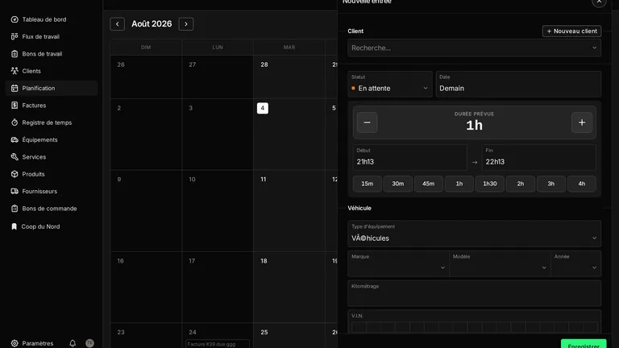The width and height of the screenshot is (619, 348).
Task: Click the Fin time field 22h13
Action: tap(538, 157)
